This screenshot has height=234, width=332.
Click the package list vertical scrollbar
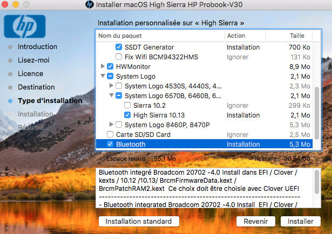[317, 113]
